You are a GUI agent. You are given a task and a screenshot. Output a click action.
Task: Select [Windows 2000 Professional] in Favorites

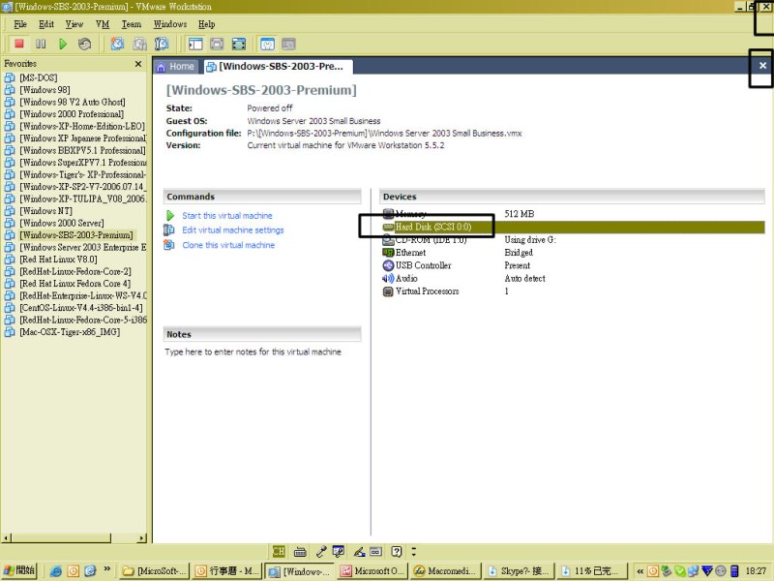[x=72, y=114]
